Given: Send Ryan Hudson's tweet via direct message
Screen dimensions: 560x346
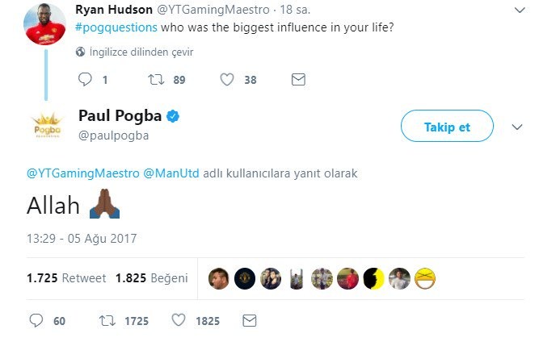Looking at the screenshot, I should click(x=298, y=80).
